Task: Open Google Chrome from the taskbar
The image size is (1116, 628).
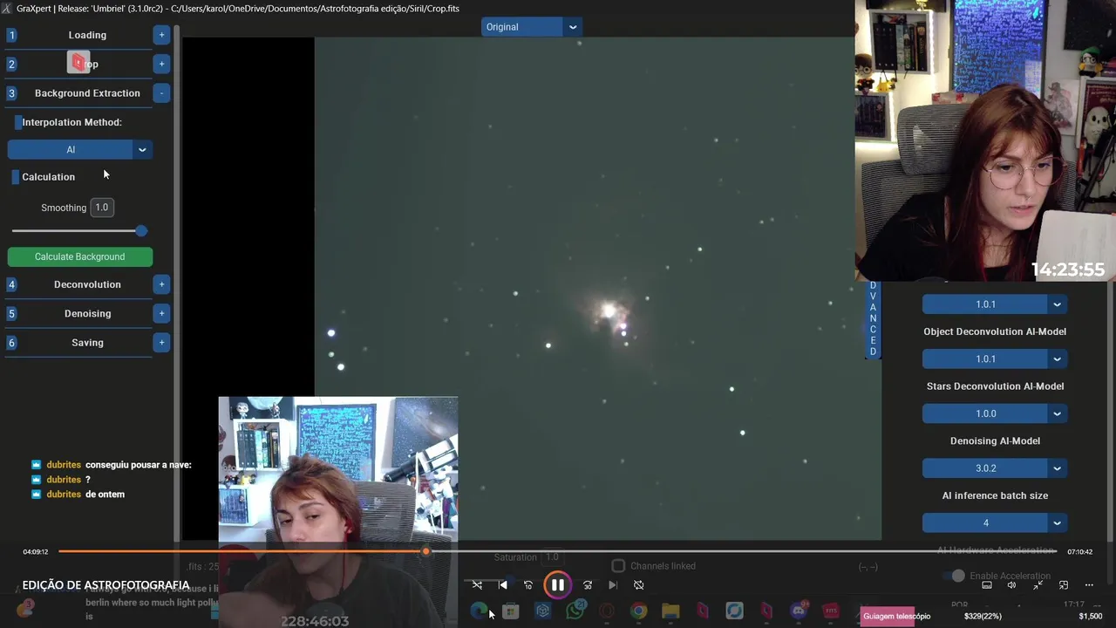Action: tap(639, 611)
